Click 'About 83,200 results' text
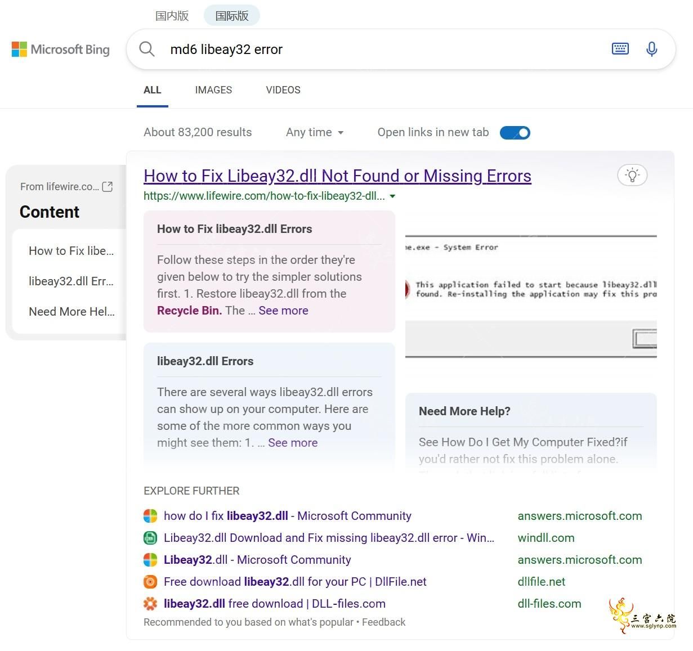The height and width of the screenshot is (651, 693). point(198,132)
